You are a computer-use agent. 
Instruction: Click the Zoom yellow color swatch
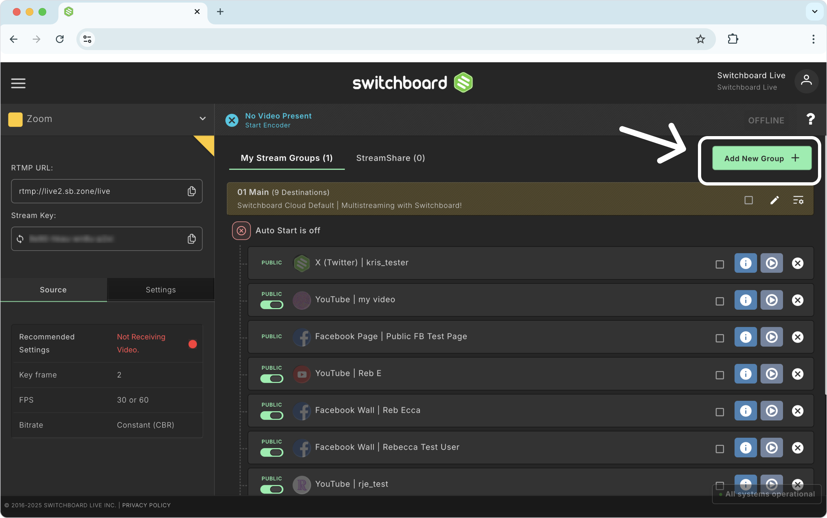[x=15, y=120]
